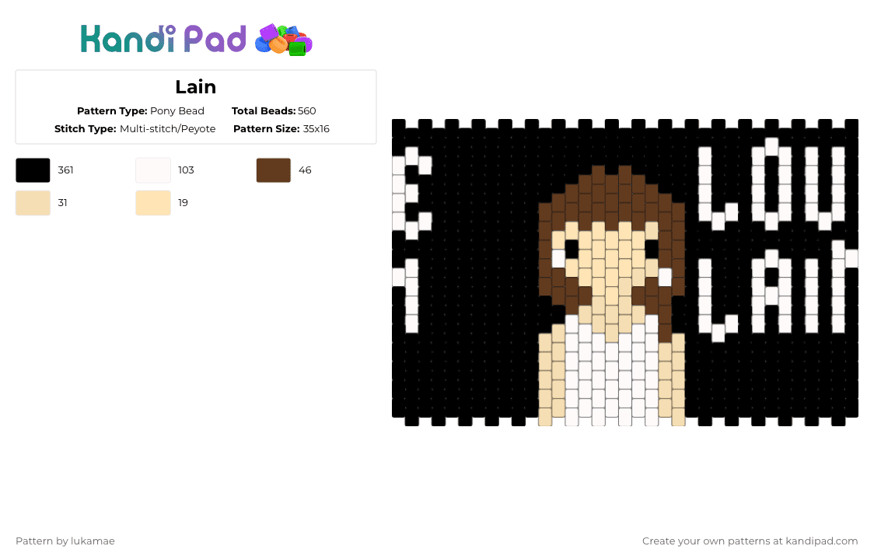Click the Lain character's brown hair

(x=611, y=195)
